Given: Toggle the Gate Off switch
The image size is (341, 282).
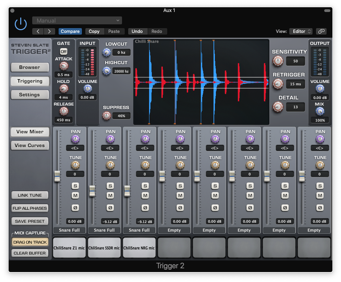Looking at the screenshot, I should (63, 51).
